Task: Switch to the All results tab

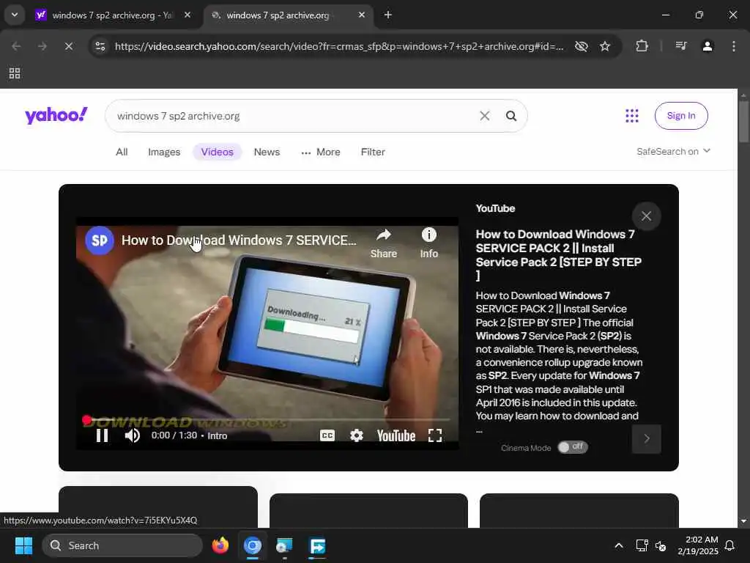Action: [122, 152]
